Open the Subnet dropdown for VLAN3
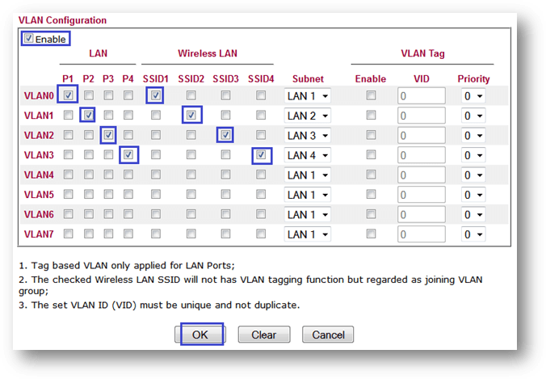546x379 pixels. point(308,155)
